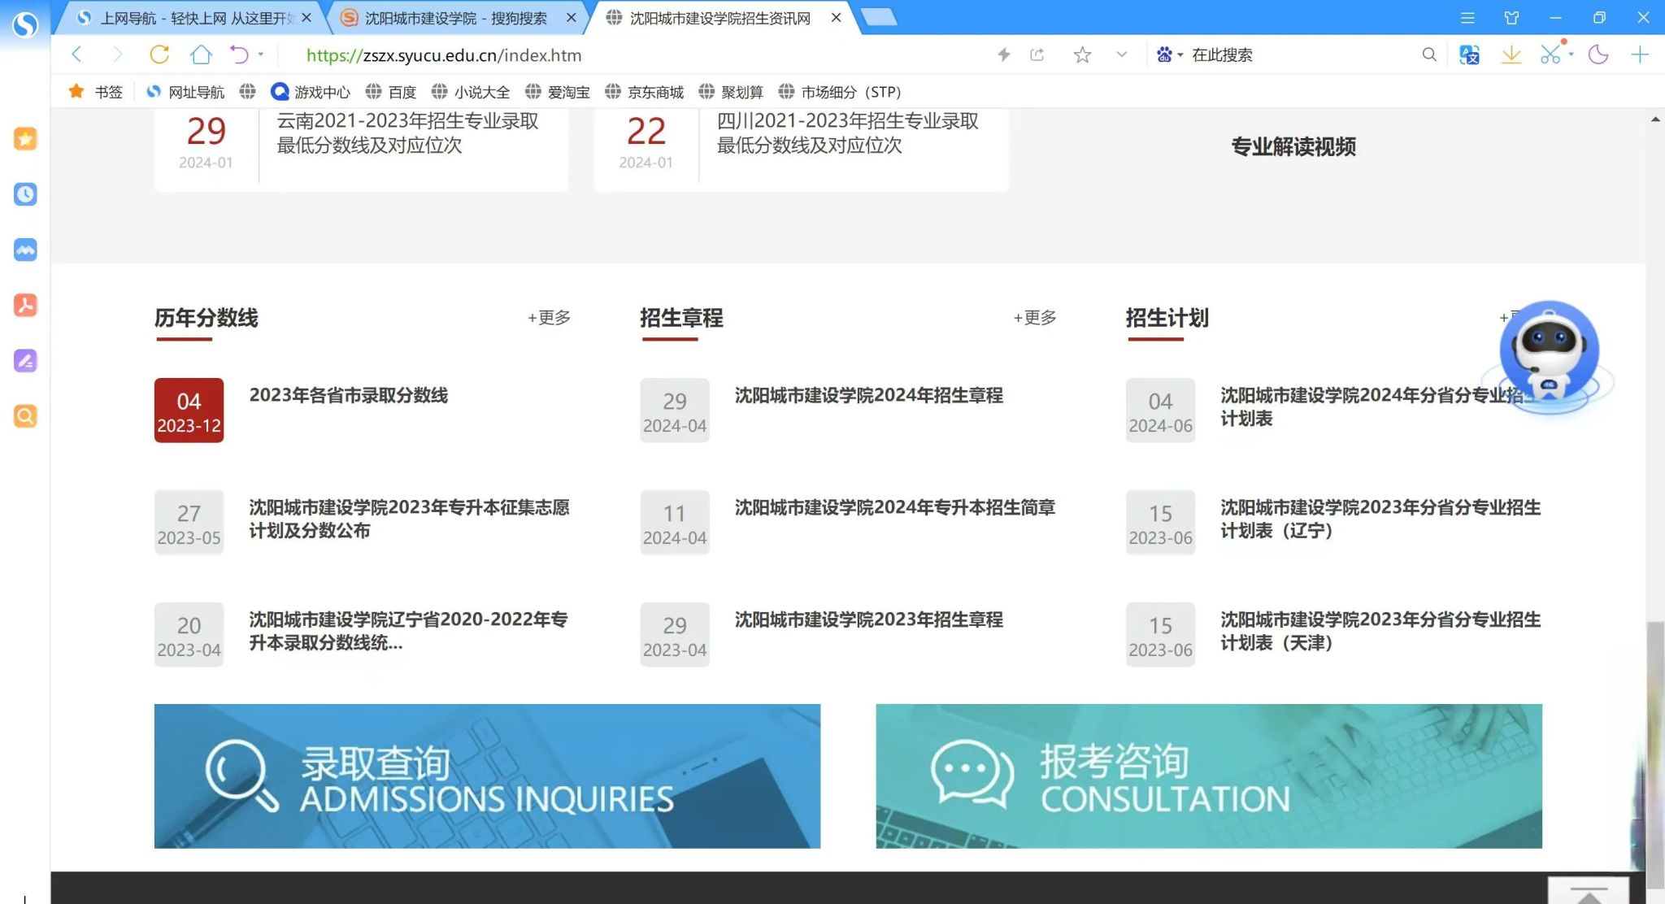Toggle night mode moon icon

pyautogui.click(x=1598, y=54)
